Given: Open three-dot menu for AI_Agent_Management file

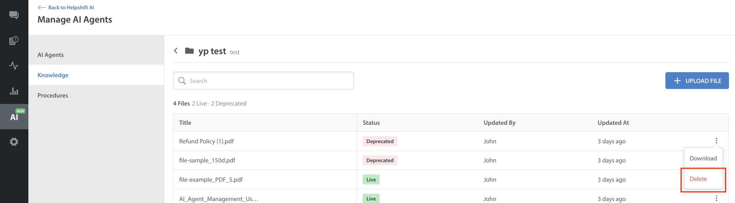Looking at the screenshot, I should pyautogui.click(x=716, y=198).
